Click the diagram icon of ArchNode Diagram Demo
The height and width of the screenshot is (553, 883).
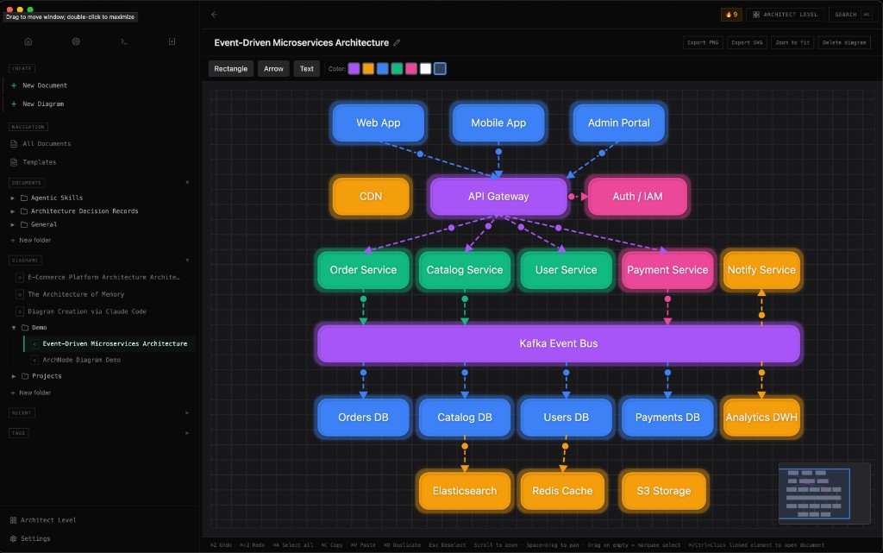pyautogui.click(x=34, y=360)
